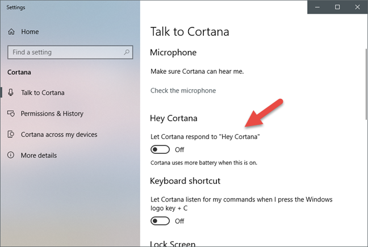Click the Settings window title text
368x247 pixels.
pyautogui.click(x=16, y=7)
